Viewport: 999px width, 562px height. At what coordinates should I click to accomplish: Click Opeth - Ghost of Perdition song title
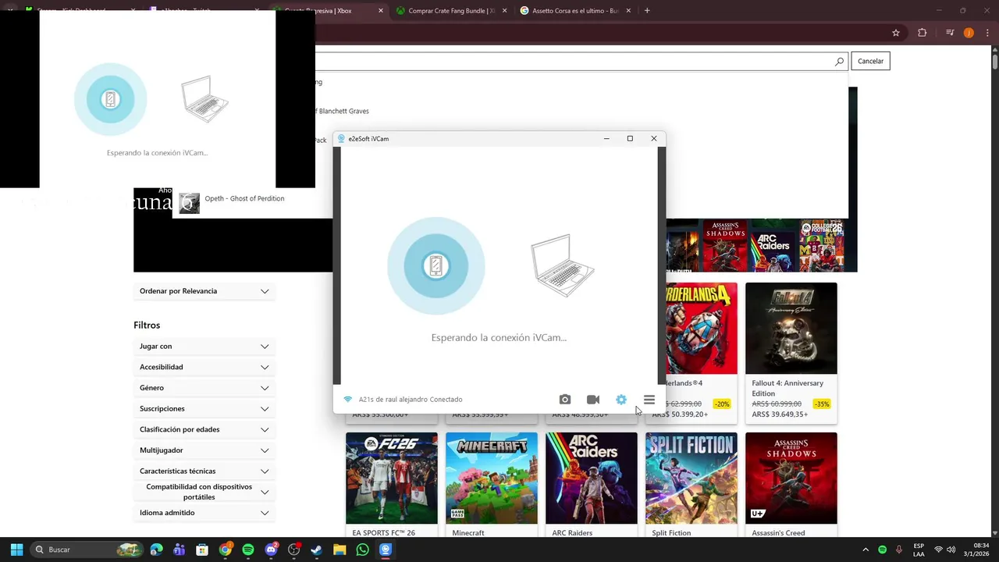pyautogui.click(x=244, y=198)
